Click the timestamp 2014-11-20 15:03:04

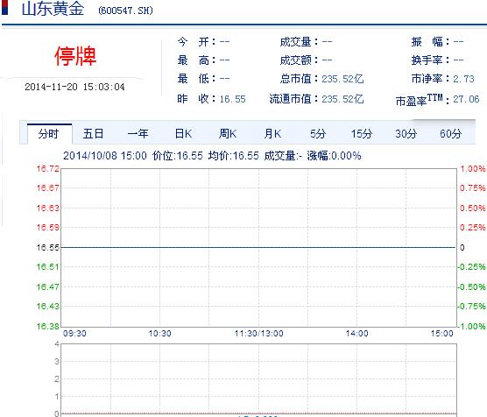coord(74,87)
